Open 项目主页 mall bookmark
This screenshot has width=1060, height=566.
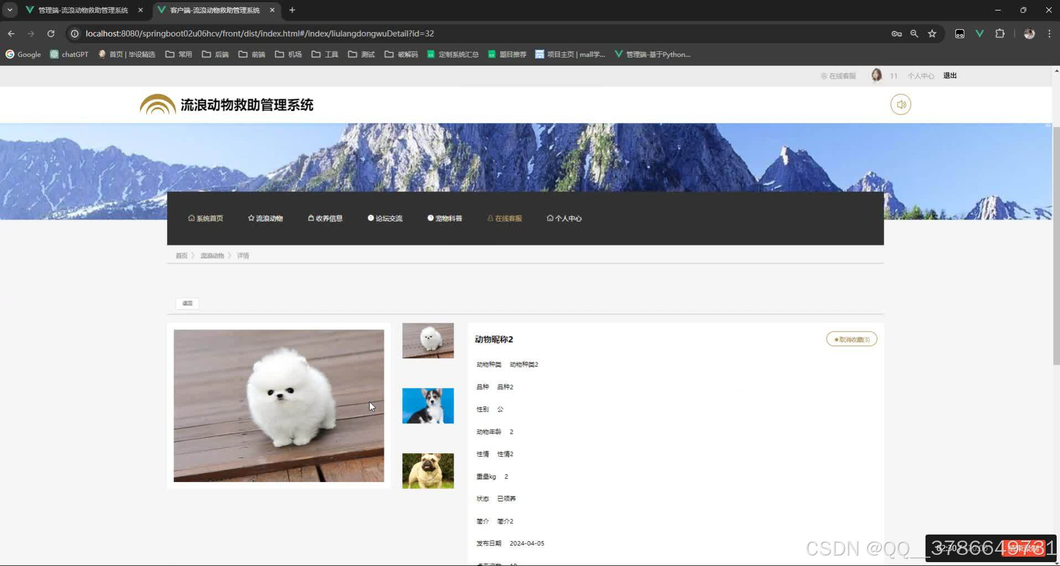point(570,54)
